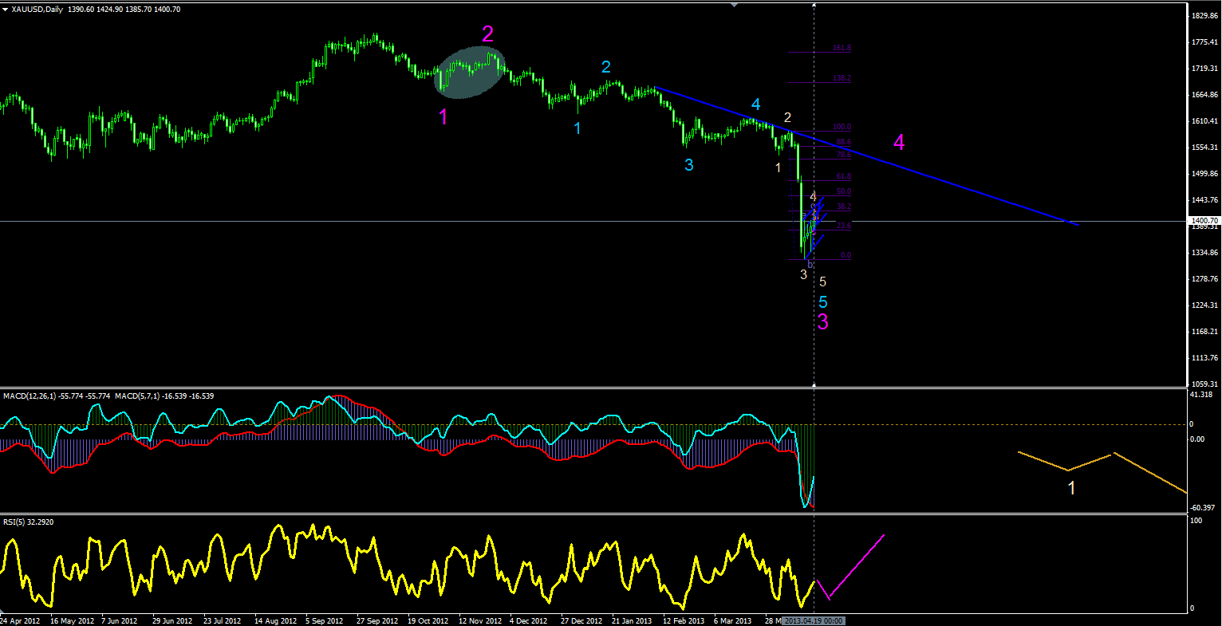The width and height of the screenshot is (1222, 626).
Task: Click the 1554.31 price axis label
Action: [1204, 148]
